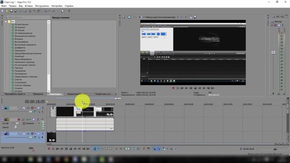Screen dimensions: 290x163
Task: Enable external monitor preview icon
Action: pyautogui.click(x=129, y=17)
